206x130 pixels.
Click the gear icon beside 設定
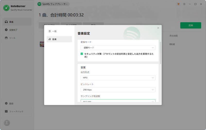tap(6, 103)
